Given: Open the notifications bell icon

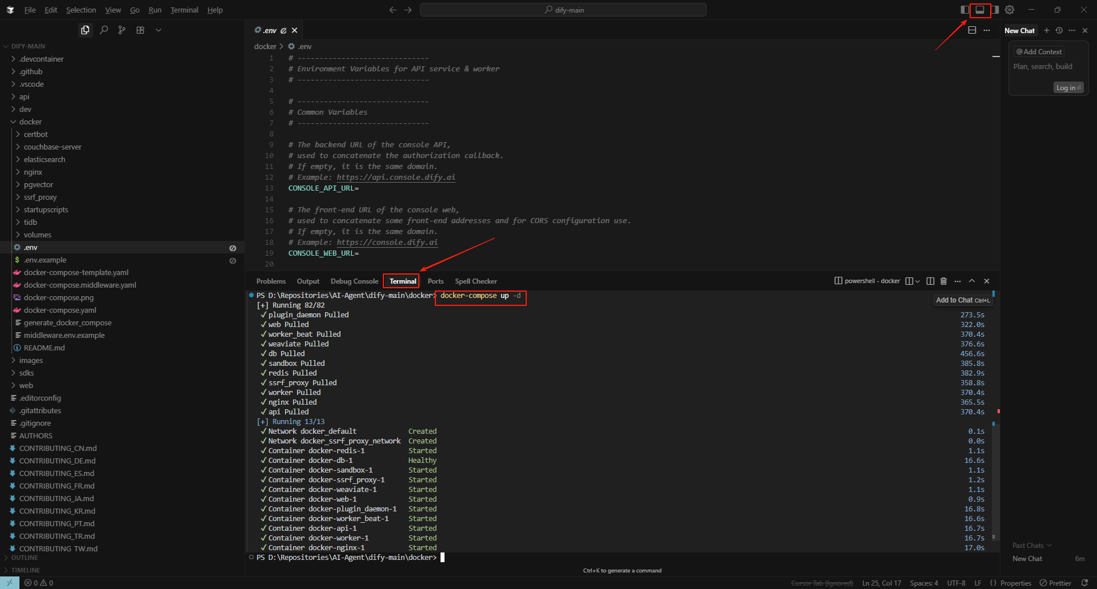Looking at the screenshot, I should click(1085, 583).
